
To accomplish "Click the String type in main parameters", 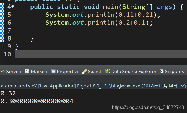I will pyautogui.click(x=134, y=7).
